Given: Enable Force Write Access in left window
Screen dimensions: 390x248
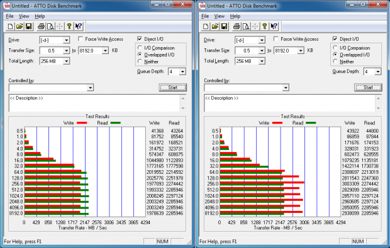Looking at the screenshot, I should point(81,39).
